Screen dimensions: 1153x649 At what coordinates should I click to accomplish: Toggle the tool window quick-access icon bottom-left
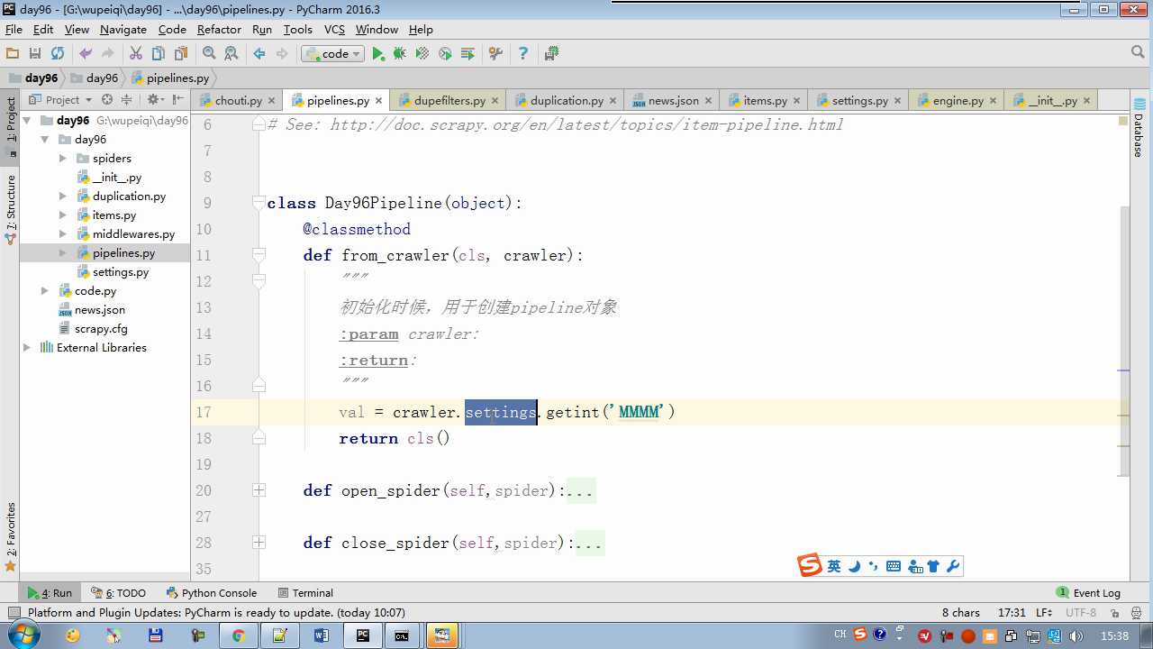pyautogui.click(x=14, y=613)
